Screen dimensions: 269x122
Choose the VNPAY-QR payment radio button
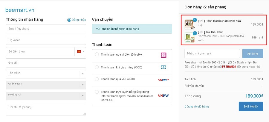point(97,79)
